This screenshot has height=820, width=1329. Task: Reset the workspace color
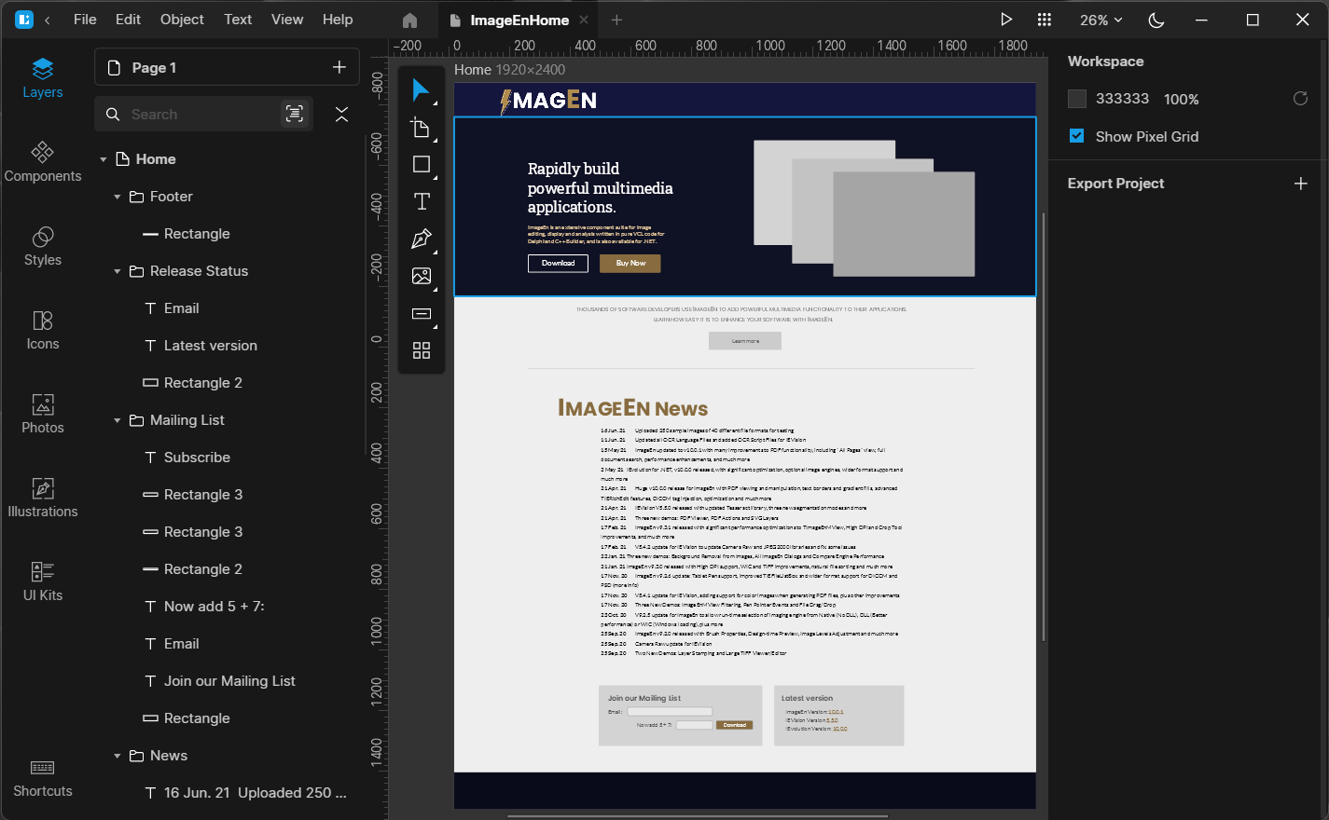pos(1300,99)
